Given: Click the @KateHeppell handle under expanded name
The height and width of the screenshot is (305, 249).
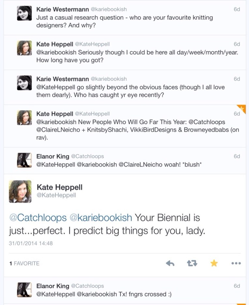Looking at the screenshot, I should pyautogui.click(x=56, y=195).
